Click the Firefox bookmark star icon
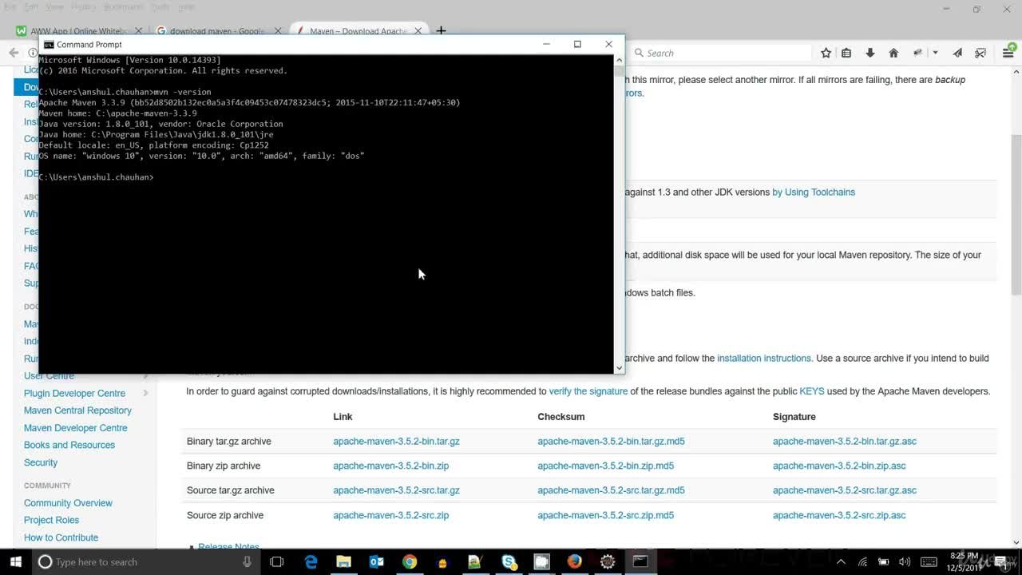Screen dimensions: 1022x575 826,53
